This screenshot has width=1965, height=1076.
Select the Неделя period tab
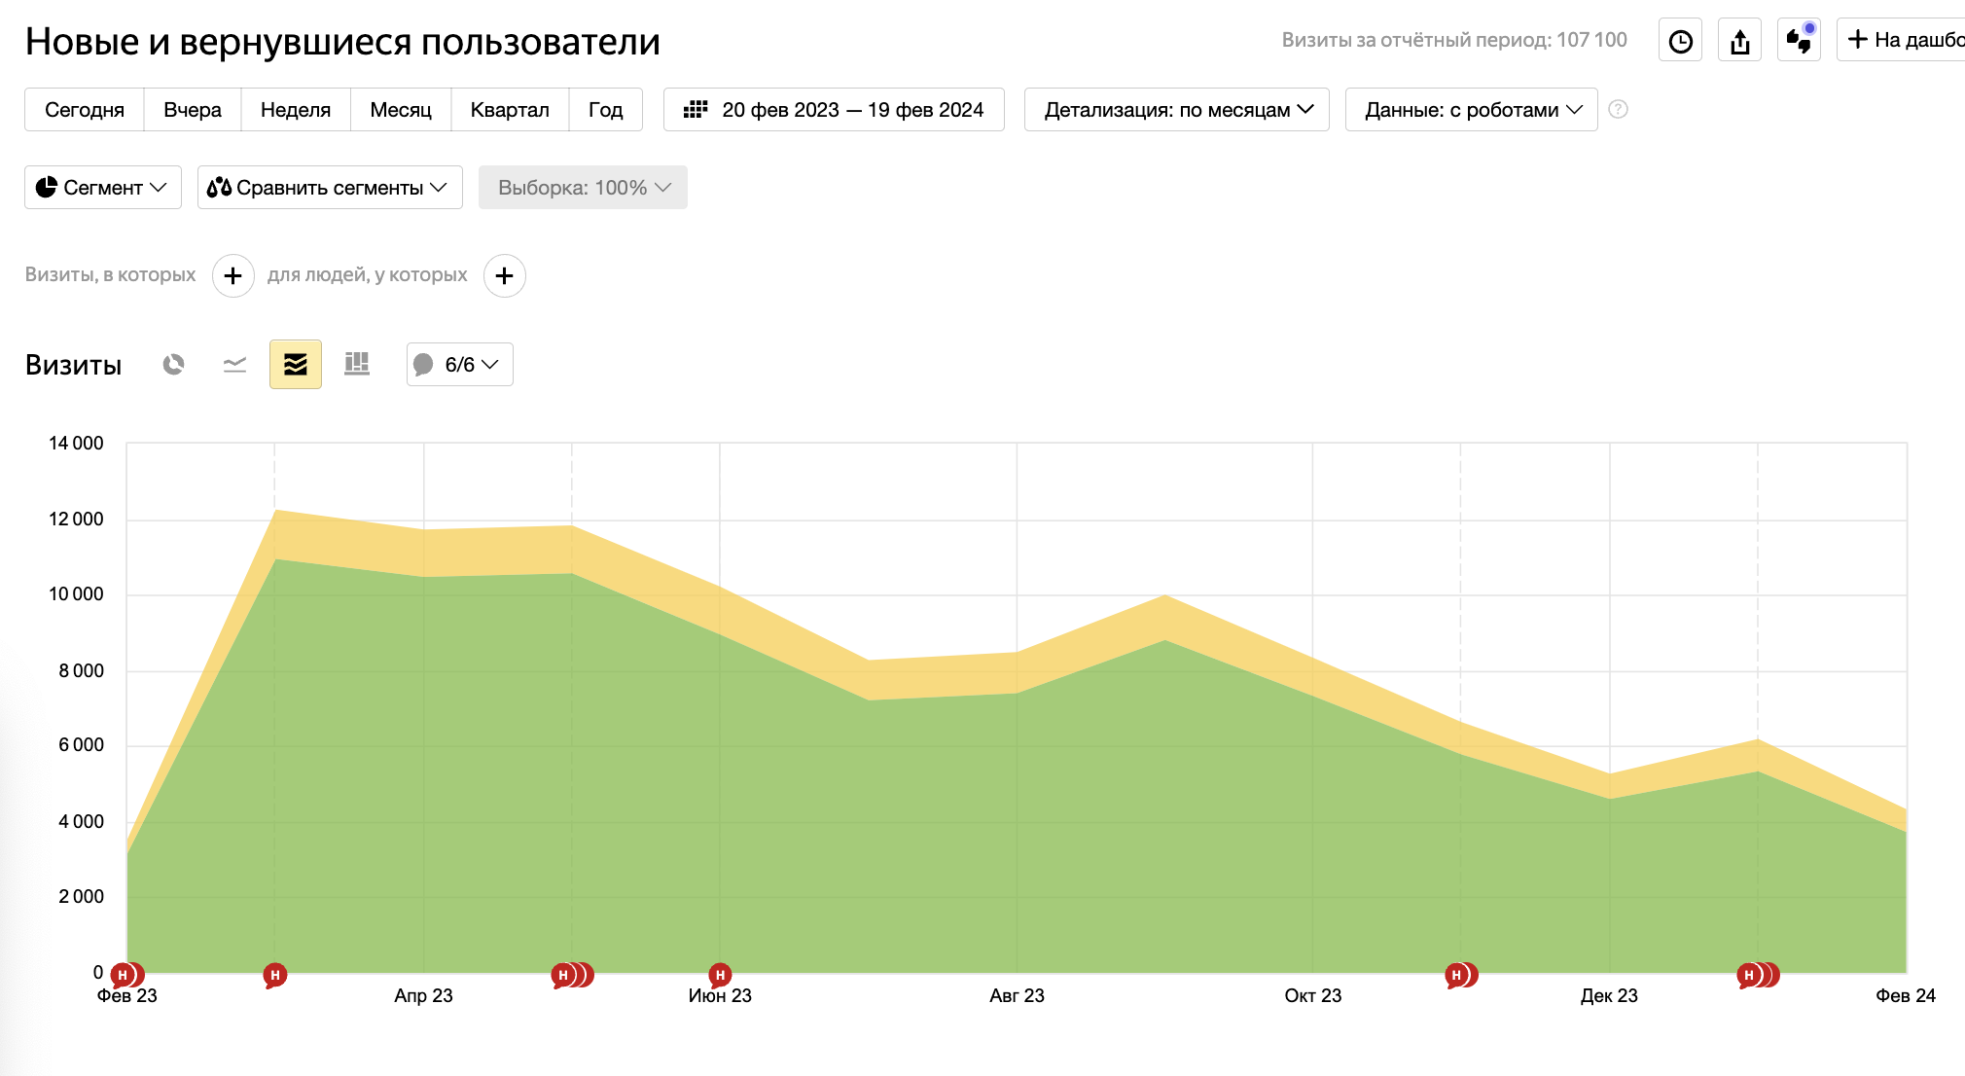(x=296, y=109)
